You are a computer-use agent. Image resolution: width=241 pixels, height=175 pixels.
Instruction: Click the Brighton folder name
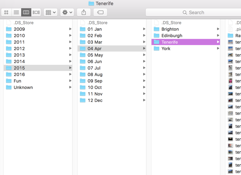[170, 29]
